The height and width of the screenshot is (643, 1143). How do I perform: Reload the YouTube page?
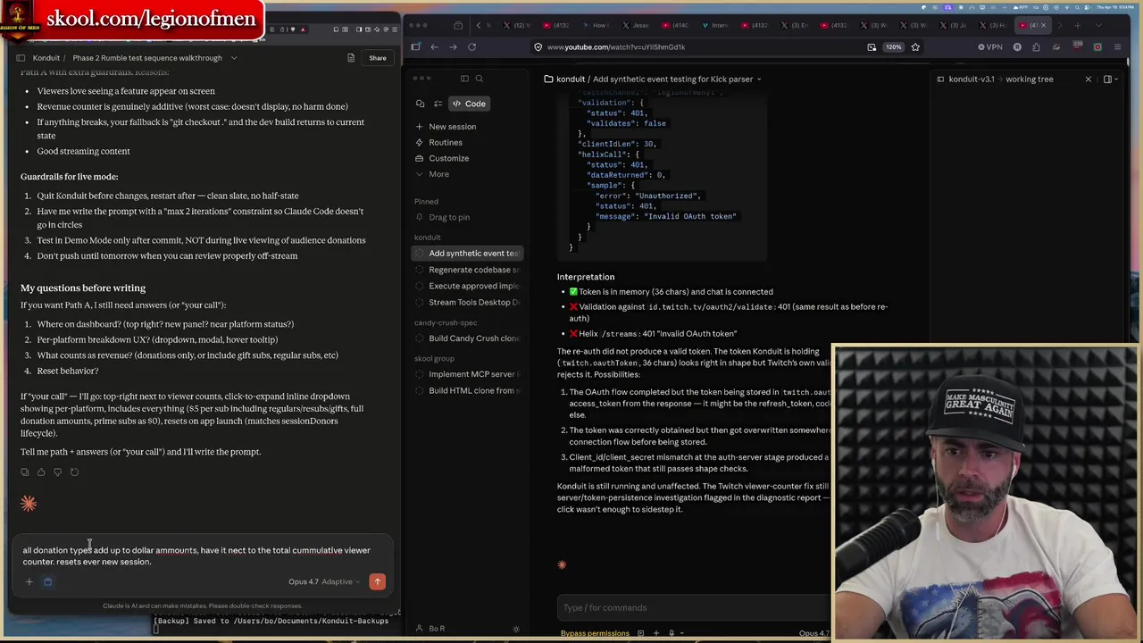471,47
